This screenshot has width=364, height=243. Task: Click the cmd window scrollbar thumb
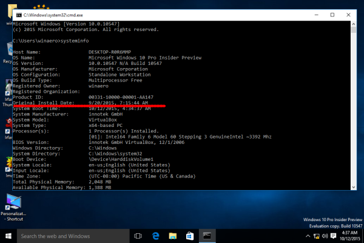tap(354, 30)
